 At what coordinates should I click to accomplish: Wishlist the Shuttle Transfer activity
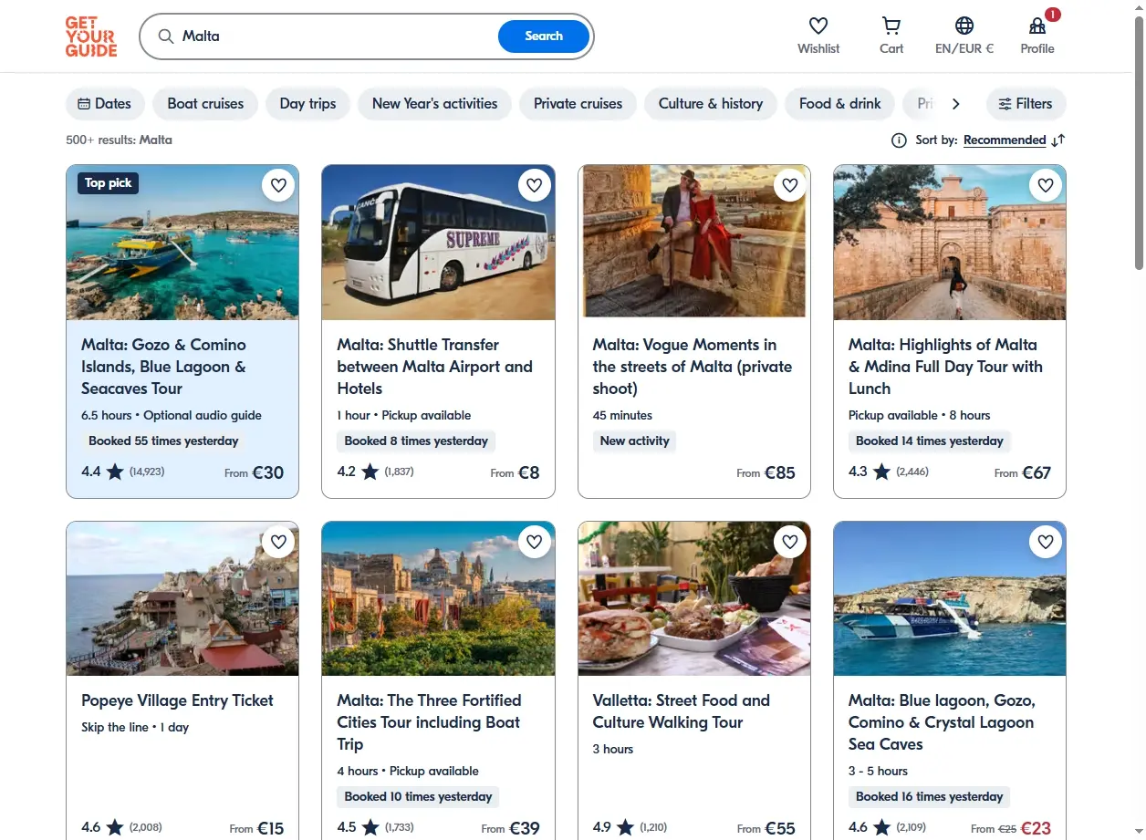pos(535,186)
